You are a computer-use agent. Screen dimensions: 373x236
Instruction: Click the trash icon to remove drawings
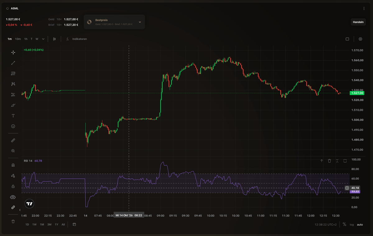coord(13,221)
